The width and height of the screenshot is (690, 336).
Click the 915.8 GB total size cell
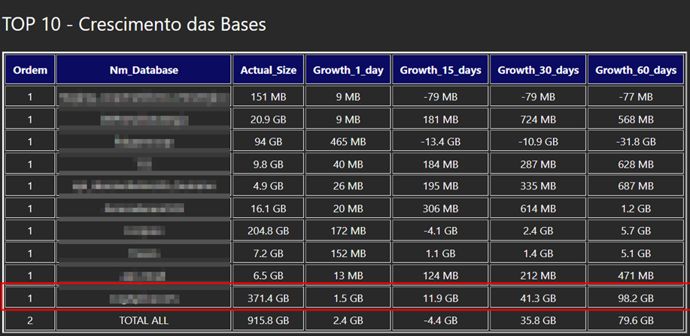click(267, 320)
